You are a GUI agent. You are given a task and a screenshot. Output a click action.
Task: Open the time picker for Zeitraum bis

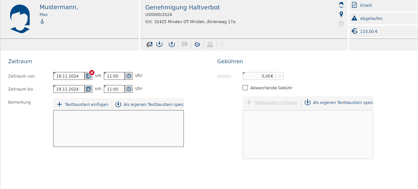click(x=129, y=89)
